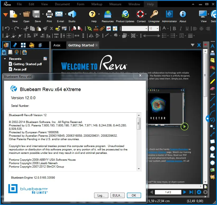
Task: Select the Text tool in right sidebar
Action: tap(213, 46)
